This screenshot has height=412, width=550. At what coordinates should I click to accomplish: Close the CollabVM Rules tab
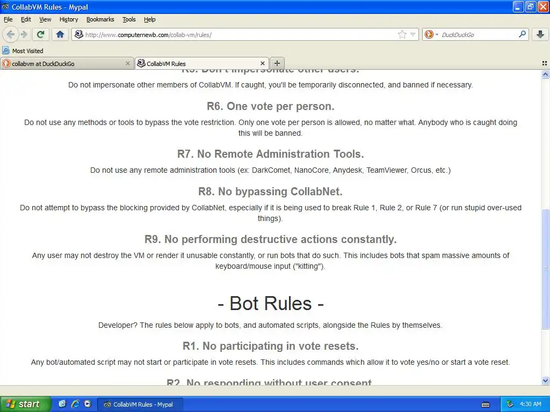262,63
